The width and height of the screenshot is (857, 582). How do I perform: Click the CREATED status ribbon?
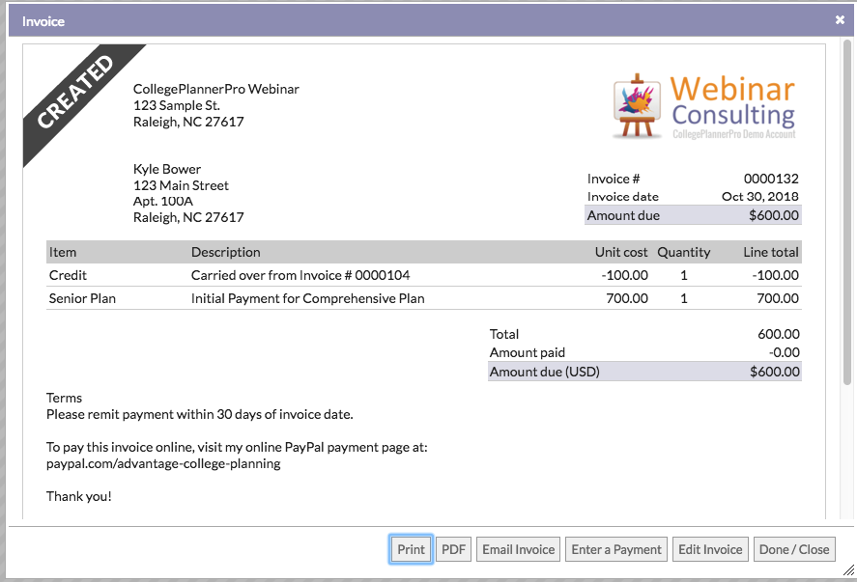tap(75, 92)
